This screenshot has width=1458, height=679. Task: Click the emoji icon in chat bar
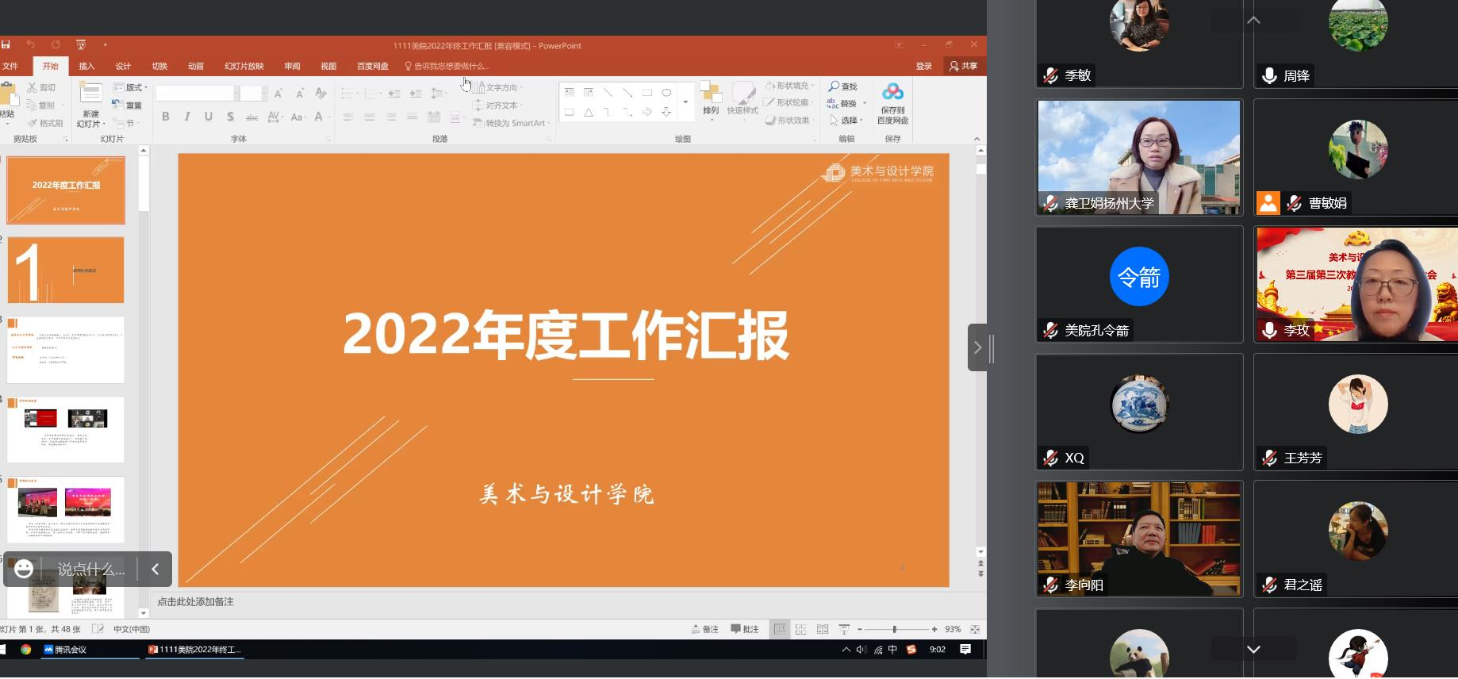click(24, 569)
